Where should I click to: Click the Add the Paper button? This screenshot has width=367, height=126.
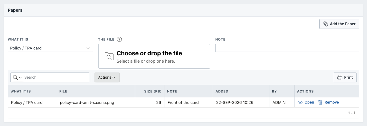point(339,24)
